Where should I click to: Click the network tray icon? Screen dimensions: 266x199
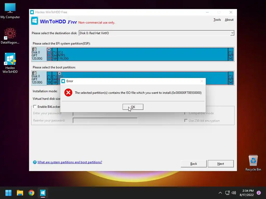(227, 193)
